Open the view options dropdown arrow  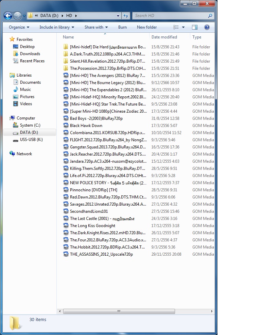coord(183,27)
